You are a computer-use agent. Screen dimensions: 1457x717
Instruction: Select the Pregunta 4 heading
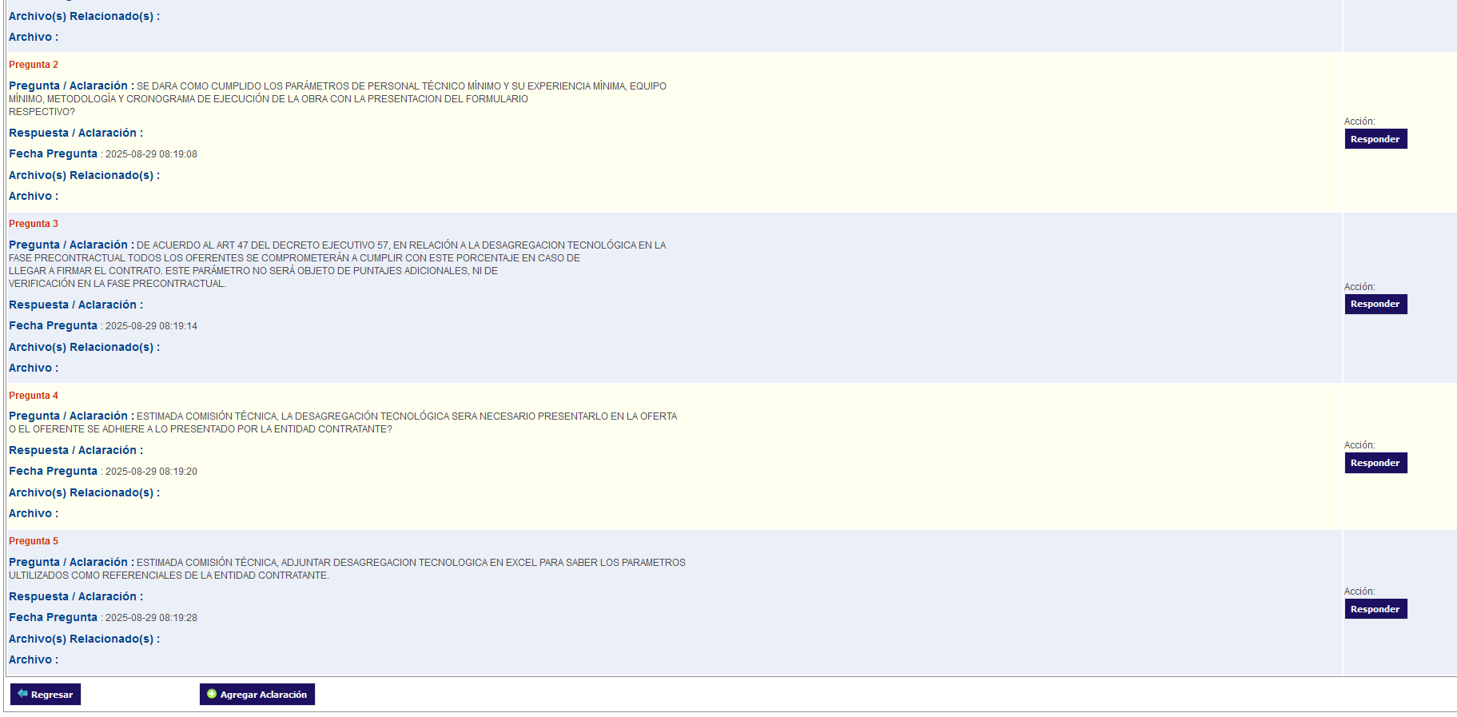[34, 396]
